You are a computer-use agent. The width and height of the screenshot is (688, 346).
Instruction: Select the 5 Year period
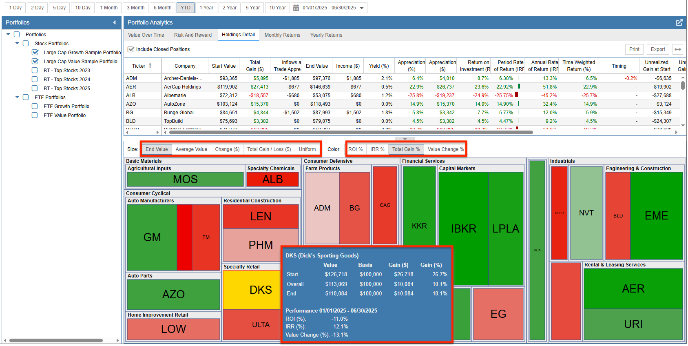click(253, 8)
